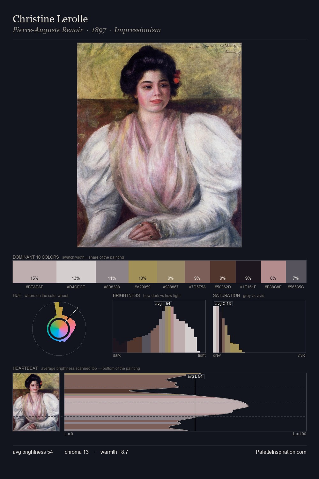The height and width of the screenshot is (479, 319).
Task: Click the 'vivid' axis label
Action: click(x=301, y=355)
